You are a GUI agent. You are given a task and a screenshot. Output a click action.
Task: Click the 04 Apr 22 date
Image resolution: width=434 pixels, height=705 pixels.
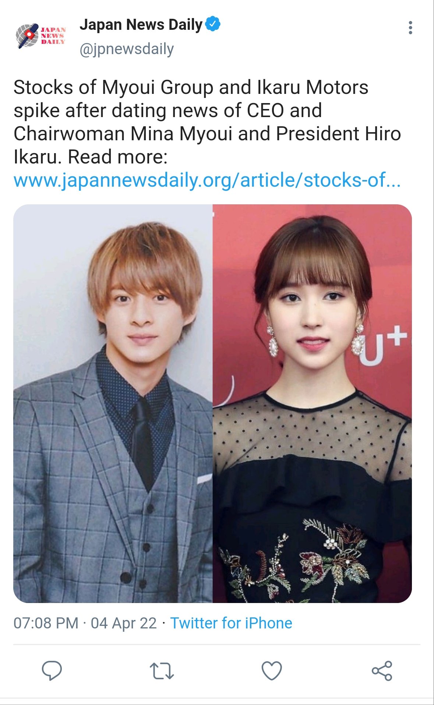click(124, 623)
